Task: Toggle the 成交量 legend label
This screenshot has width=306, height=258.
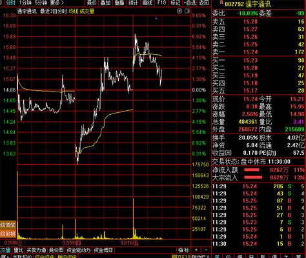Action: (87, 11)
